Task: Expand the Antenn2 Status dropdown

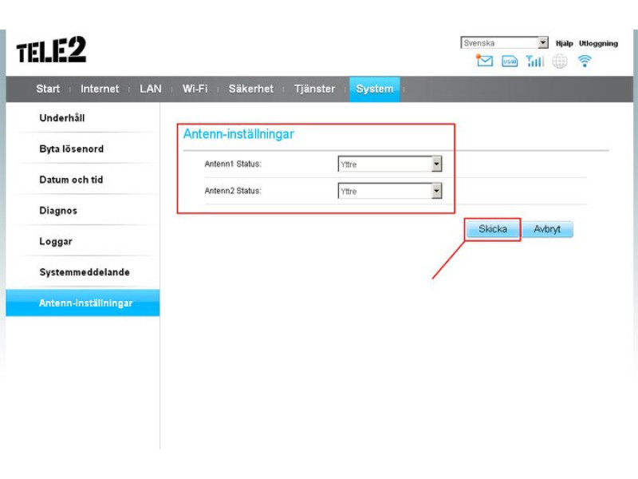Action: (390, 192)
